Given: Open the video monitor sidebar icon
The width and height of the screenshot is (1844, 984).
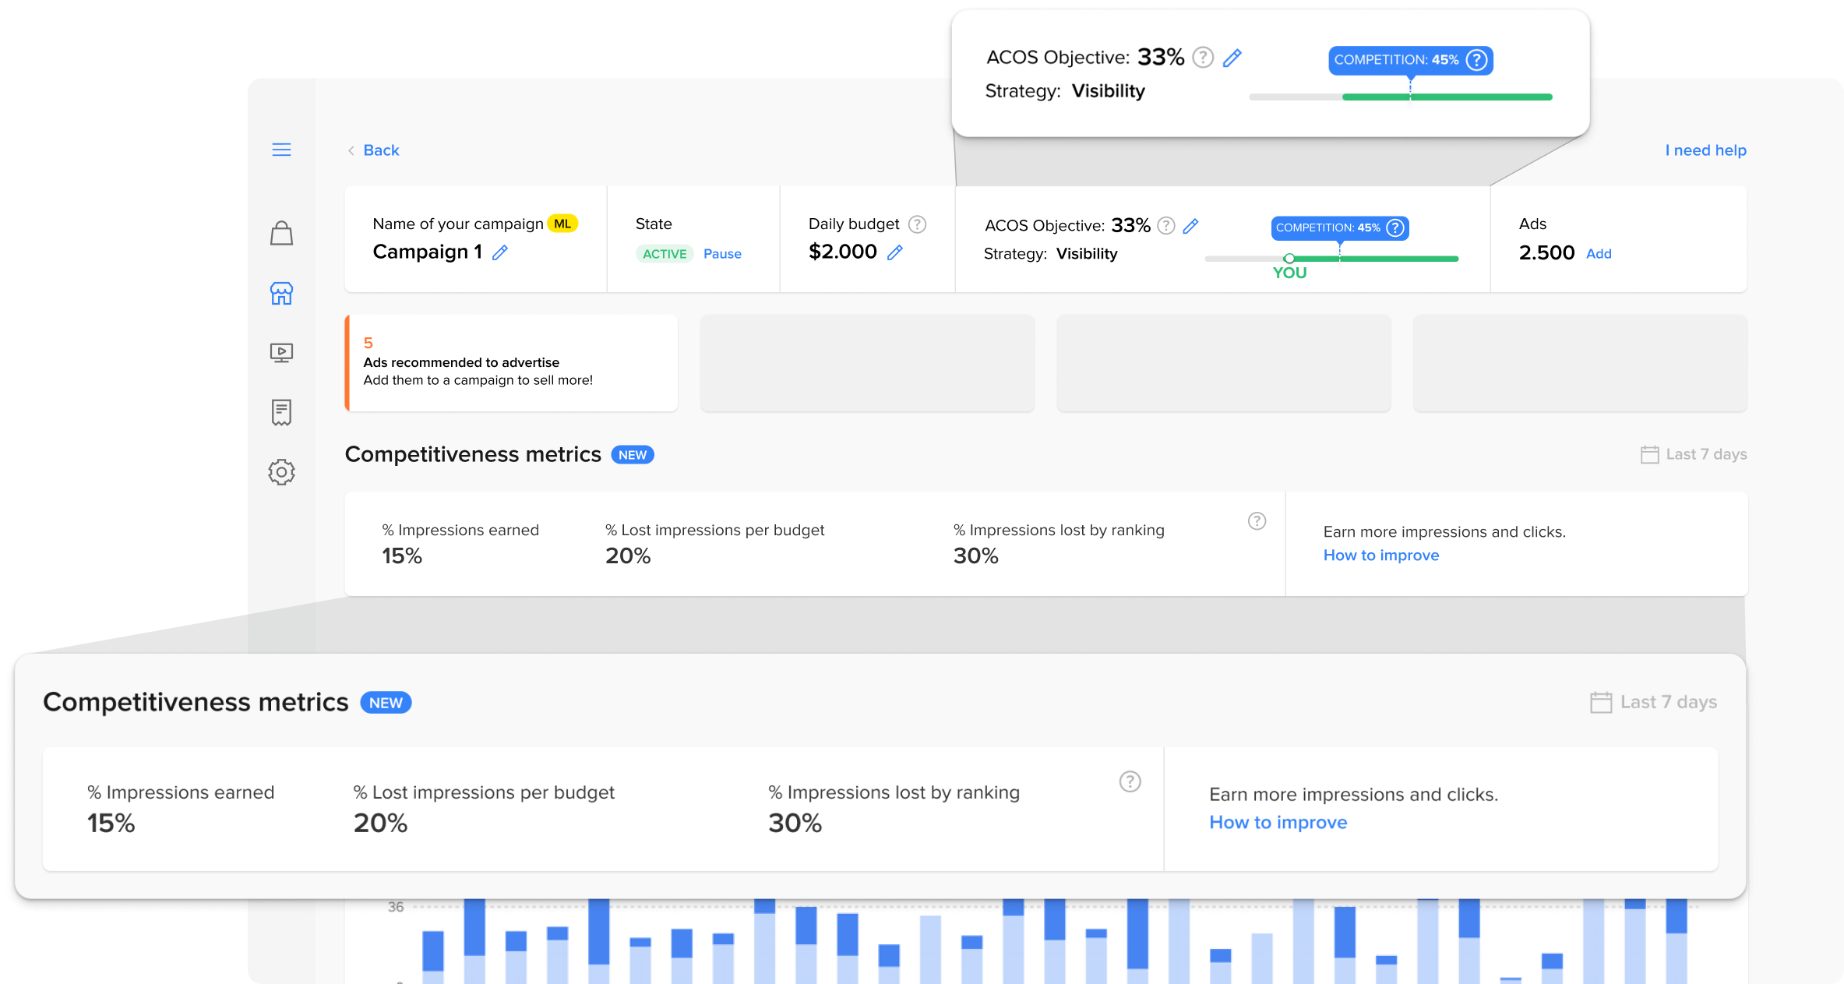Looking at the screenshot, I should (281, 353).
